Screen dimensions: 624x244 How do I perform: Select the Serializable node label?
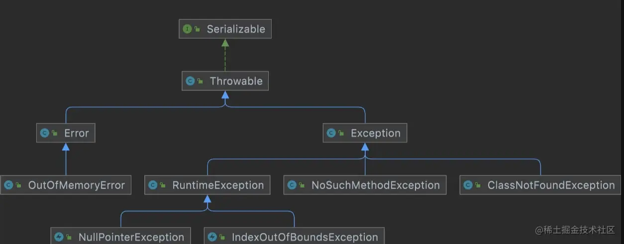(236, 29)
